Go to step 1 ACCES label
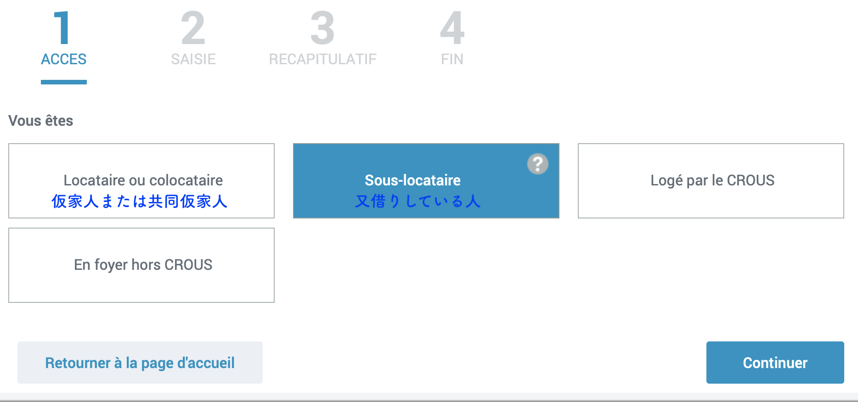858x402 pixels. pyautogui.click(x=64, y=59)
